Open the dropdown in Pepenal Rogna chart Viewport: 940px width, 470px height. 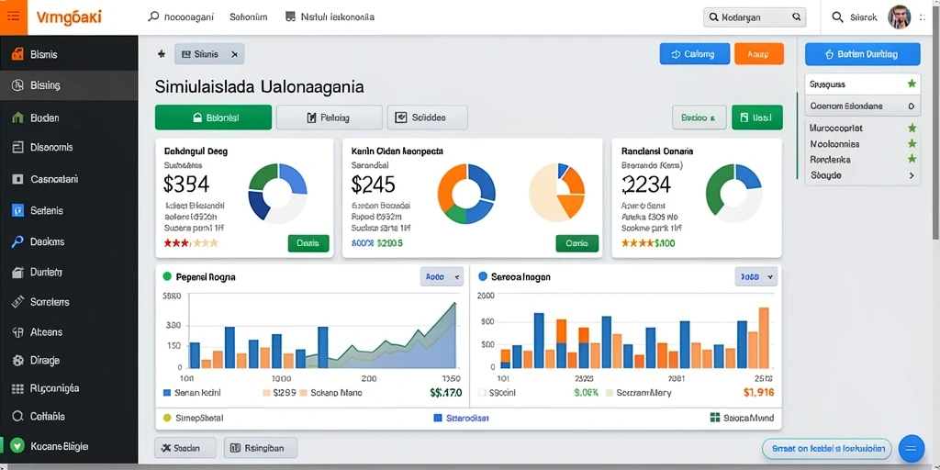coord(442,277)
